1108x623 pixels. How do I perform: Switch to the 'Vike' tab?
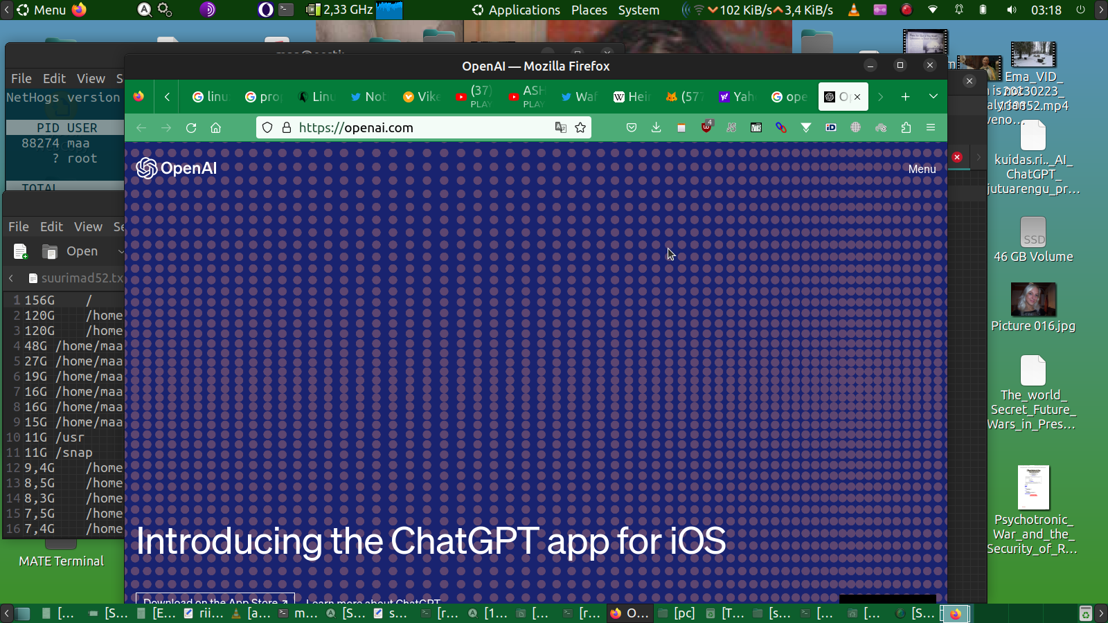tap(420, 97)
